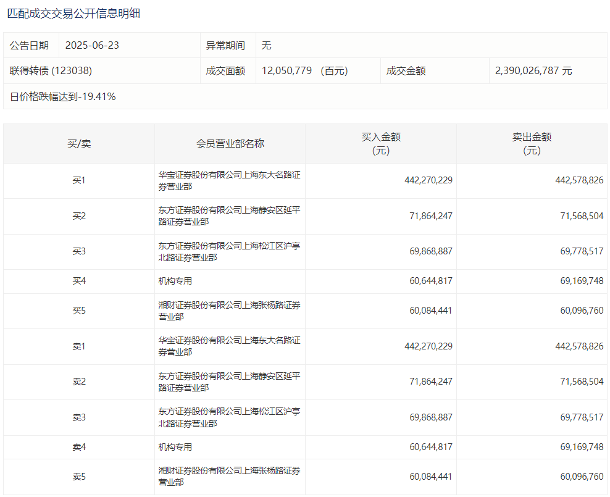Viewport: 610px width, 497px height.
Task: Open the 东方证券 静安区 branch in row 买2
Action: pyautogui.click(x=229, y=216)
